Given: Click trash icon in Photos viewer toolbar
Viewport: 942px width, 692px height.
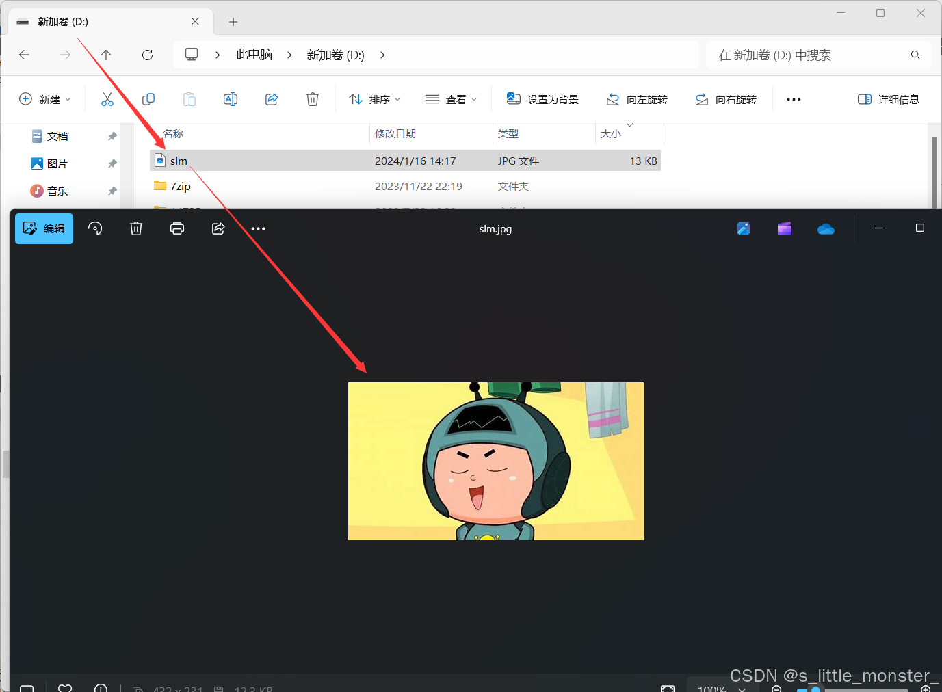Looking at the screenshot, I should [x=136, y=228].
